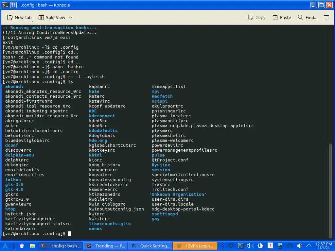Maximize the Konsole window
Viewport: 335px width, 251px height.
(x=321, y=5)
